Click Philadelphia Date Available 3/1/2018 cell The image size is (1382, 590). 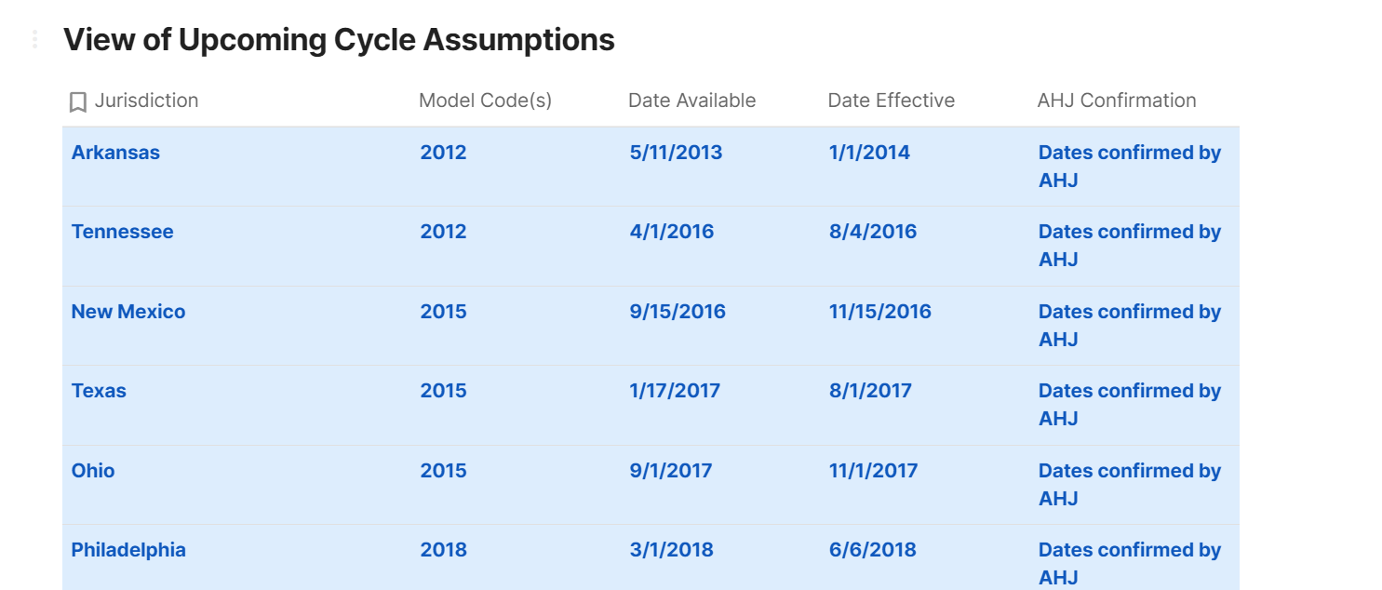point(671,550)
